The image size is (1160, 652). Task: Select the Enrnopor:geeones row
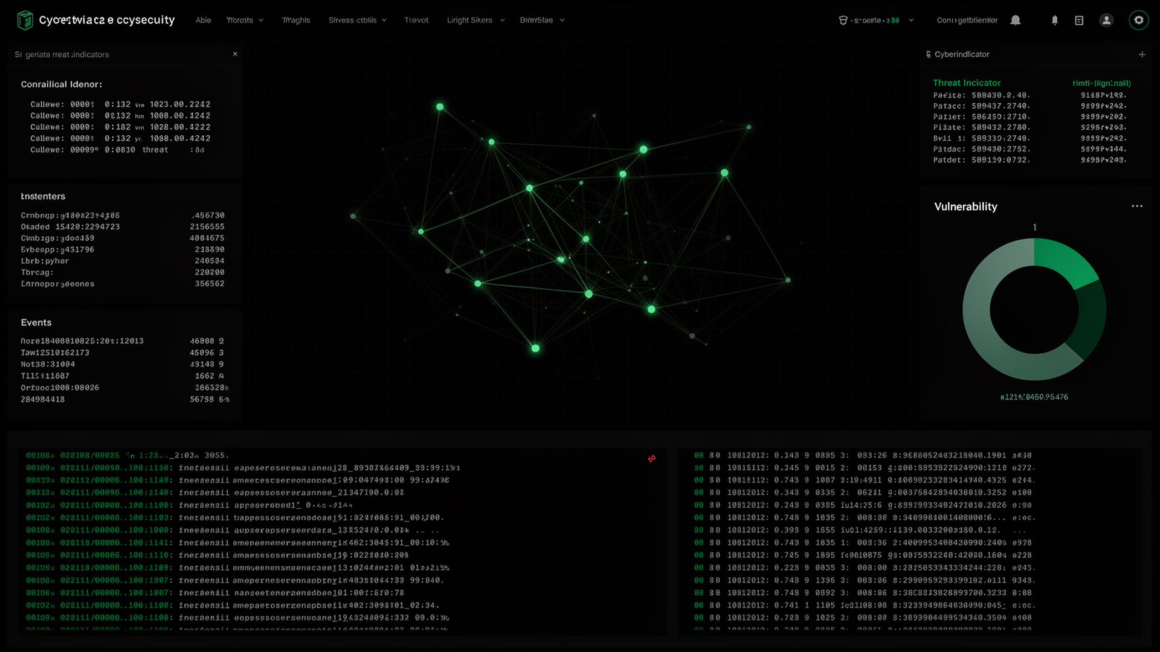[x=123, y=284]
